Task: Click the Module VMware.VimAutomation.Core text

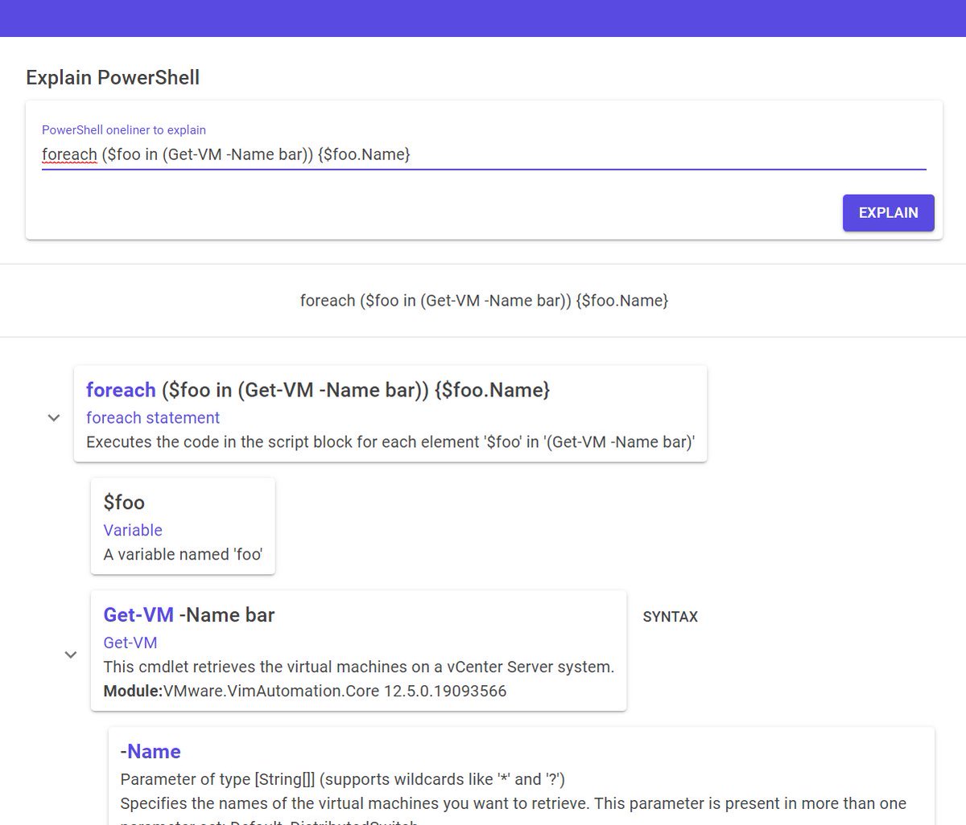Action: 305,691
